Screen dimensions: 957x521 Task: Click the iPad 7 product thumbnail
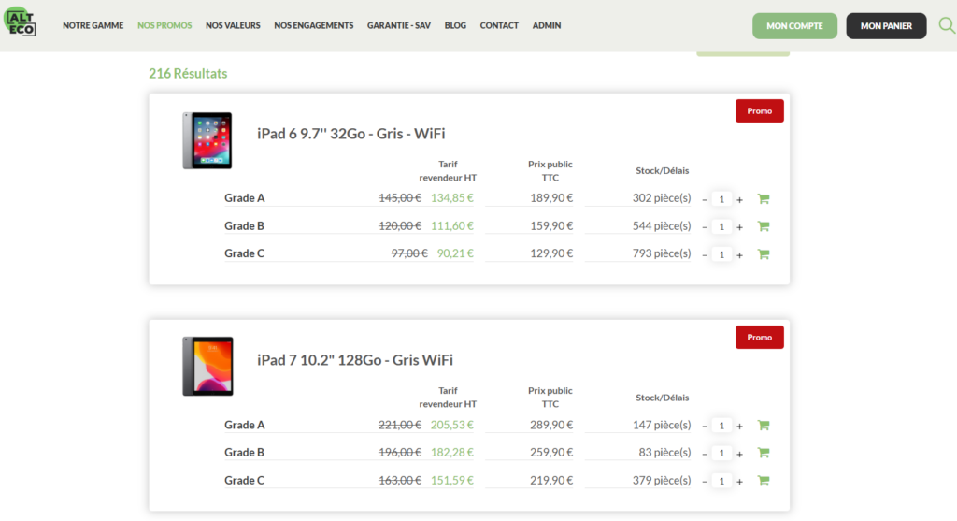coord(207,367)
